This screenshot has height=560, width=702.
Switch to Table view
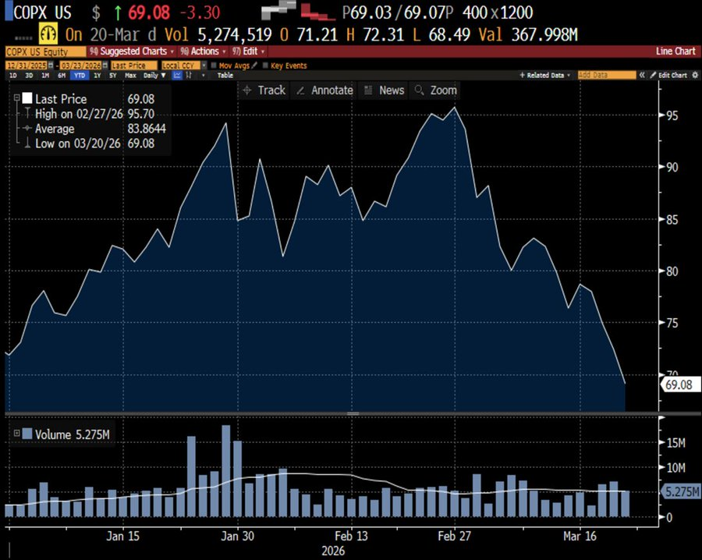click(225, 75)
